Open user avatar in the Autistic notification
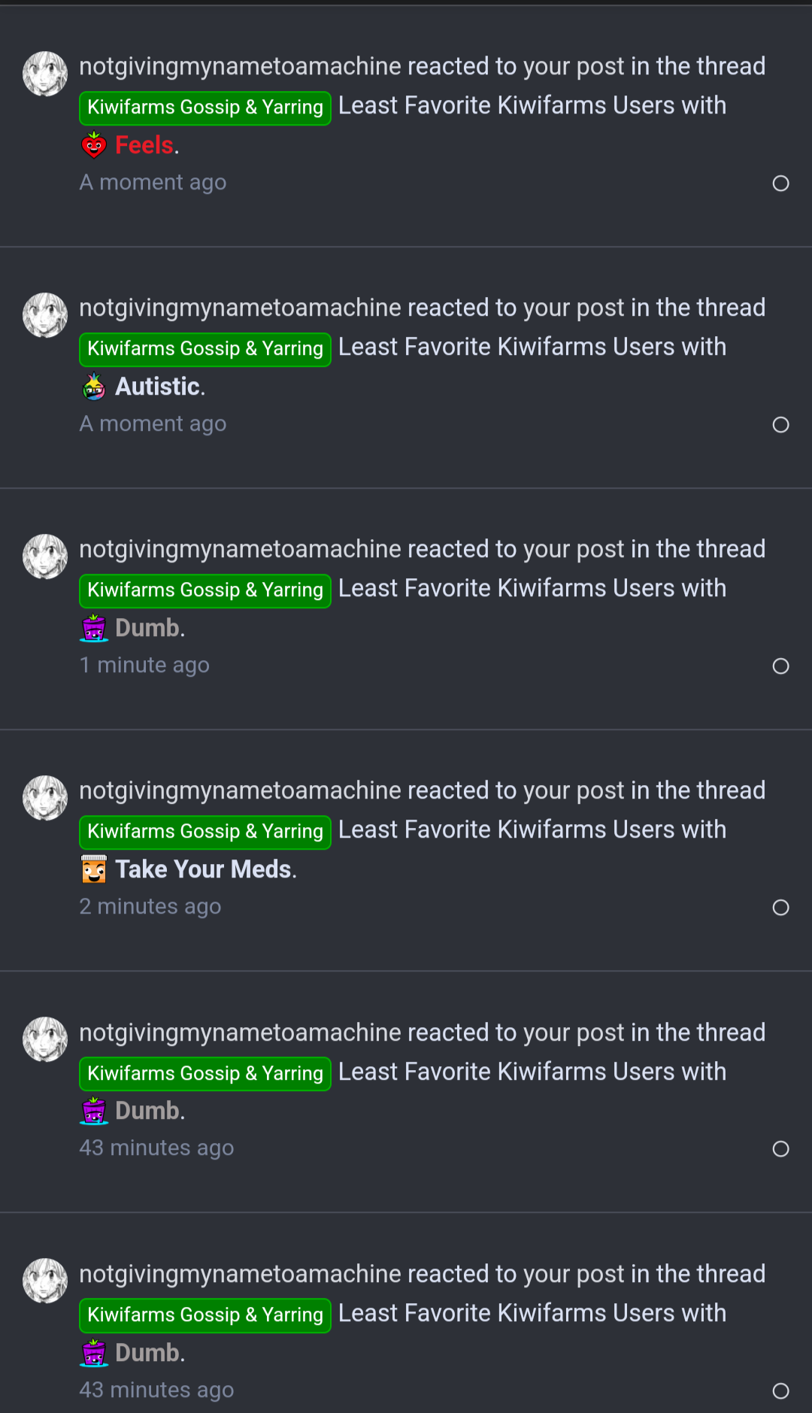Screen dimensions: 812x1413 45,315
